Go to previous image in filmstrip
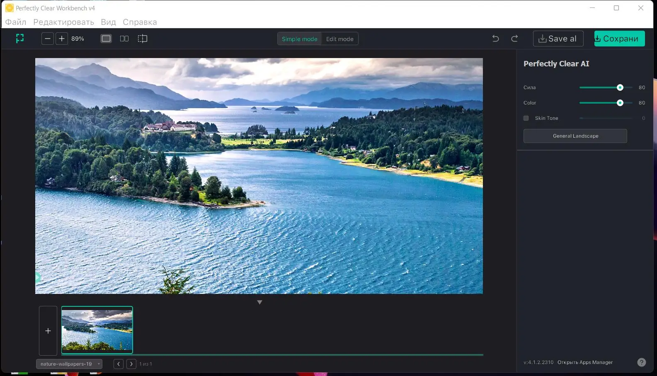 (119, 364)
